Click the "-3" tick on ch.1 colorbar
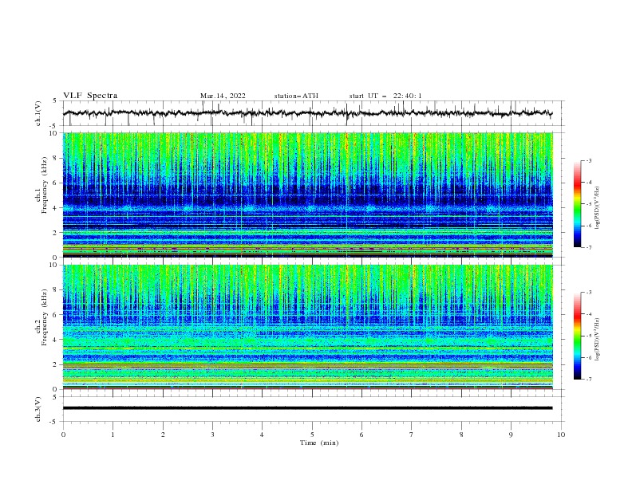 coord(588,160)
